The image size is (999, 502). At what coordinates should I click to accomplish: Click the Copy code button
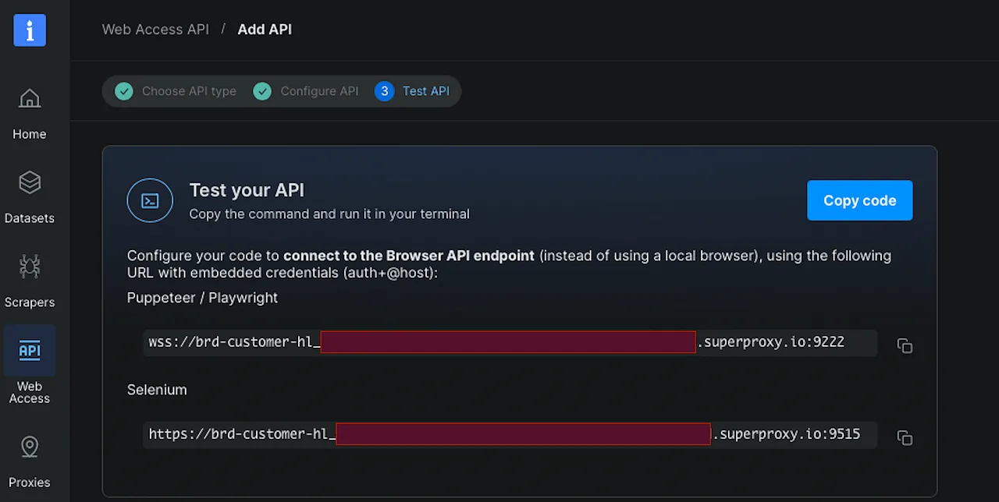click(x=859, y=200)
